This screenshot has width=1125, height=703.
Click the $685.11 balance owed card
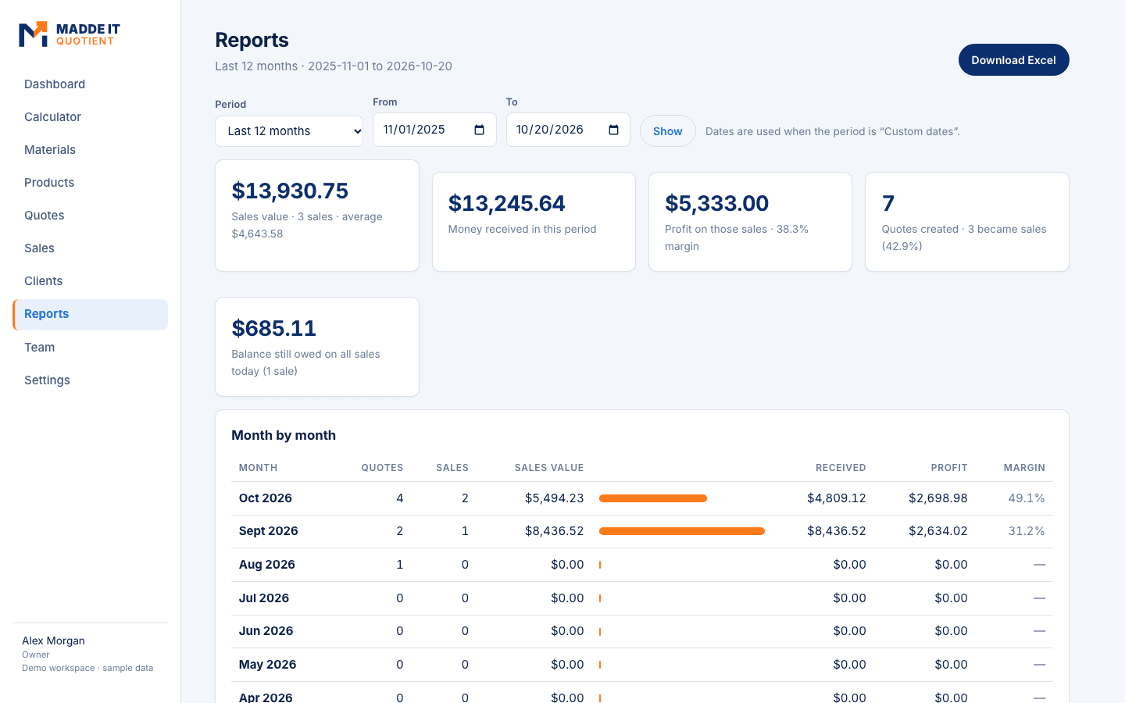[x=317, y=347]
